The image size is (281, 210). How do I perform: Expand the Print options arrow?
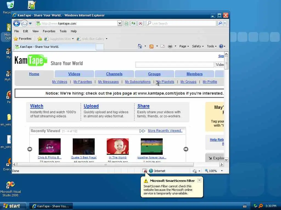[x=175, y=46]
